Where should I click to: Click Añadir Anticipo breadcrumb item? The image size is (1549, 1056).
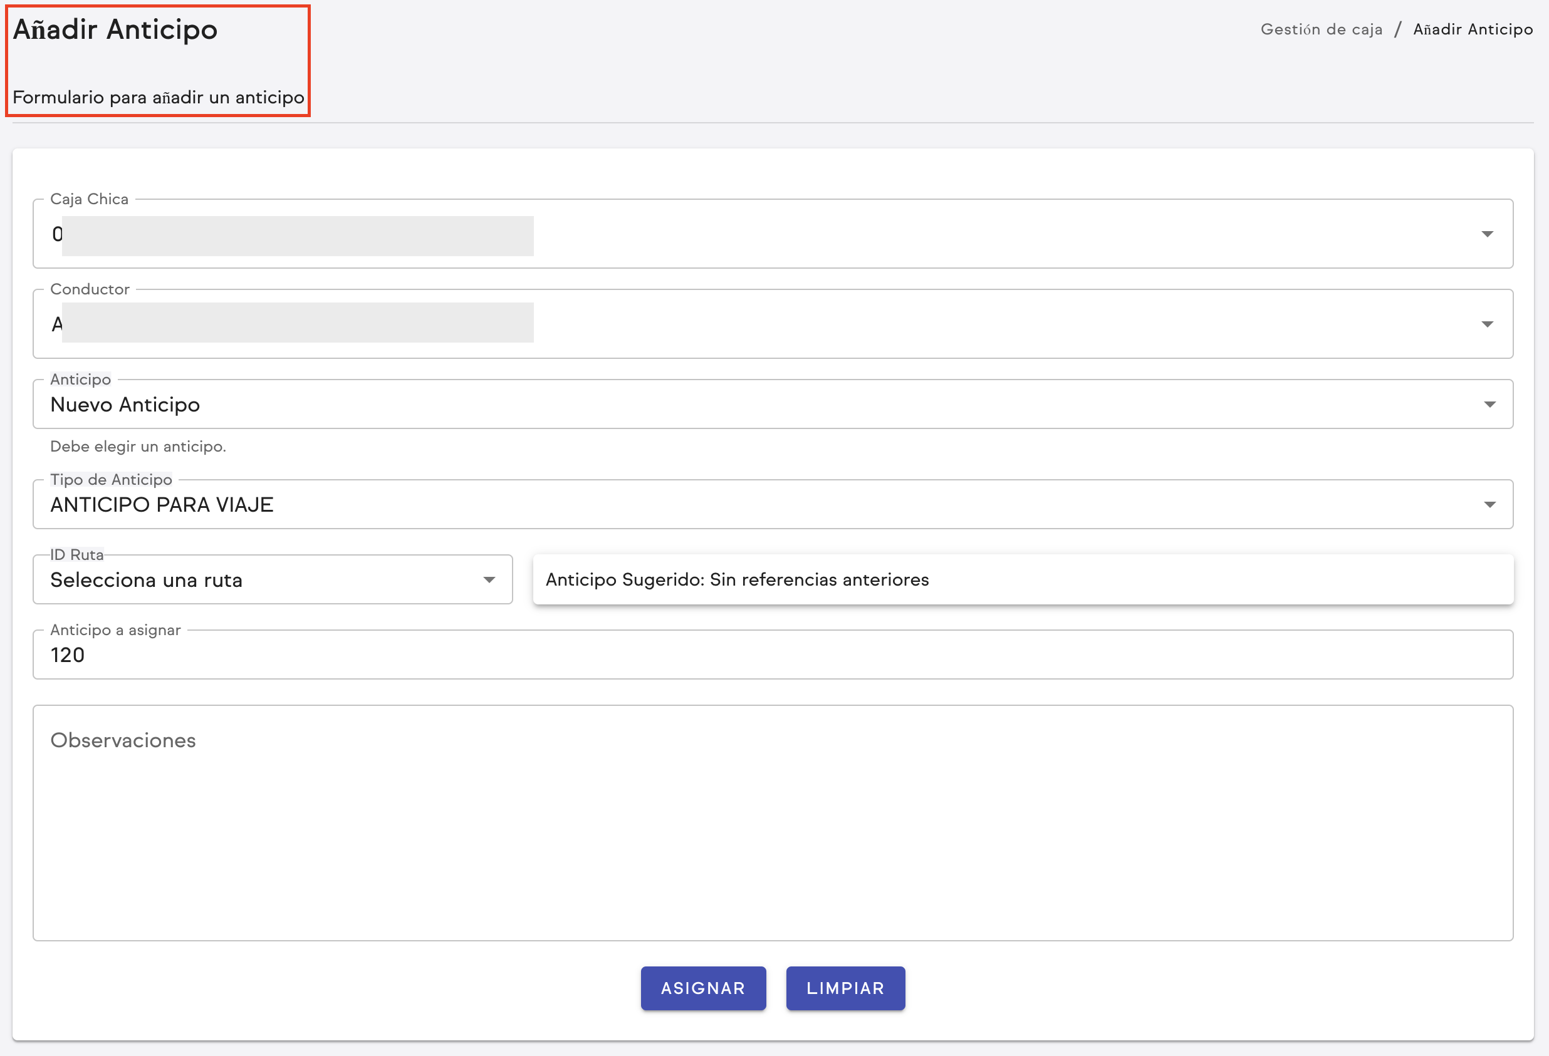1473,29
